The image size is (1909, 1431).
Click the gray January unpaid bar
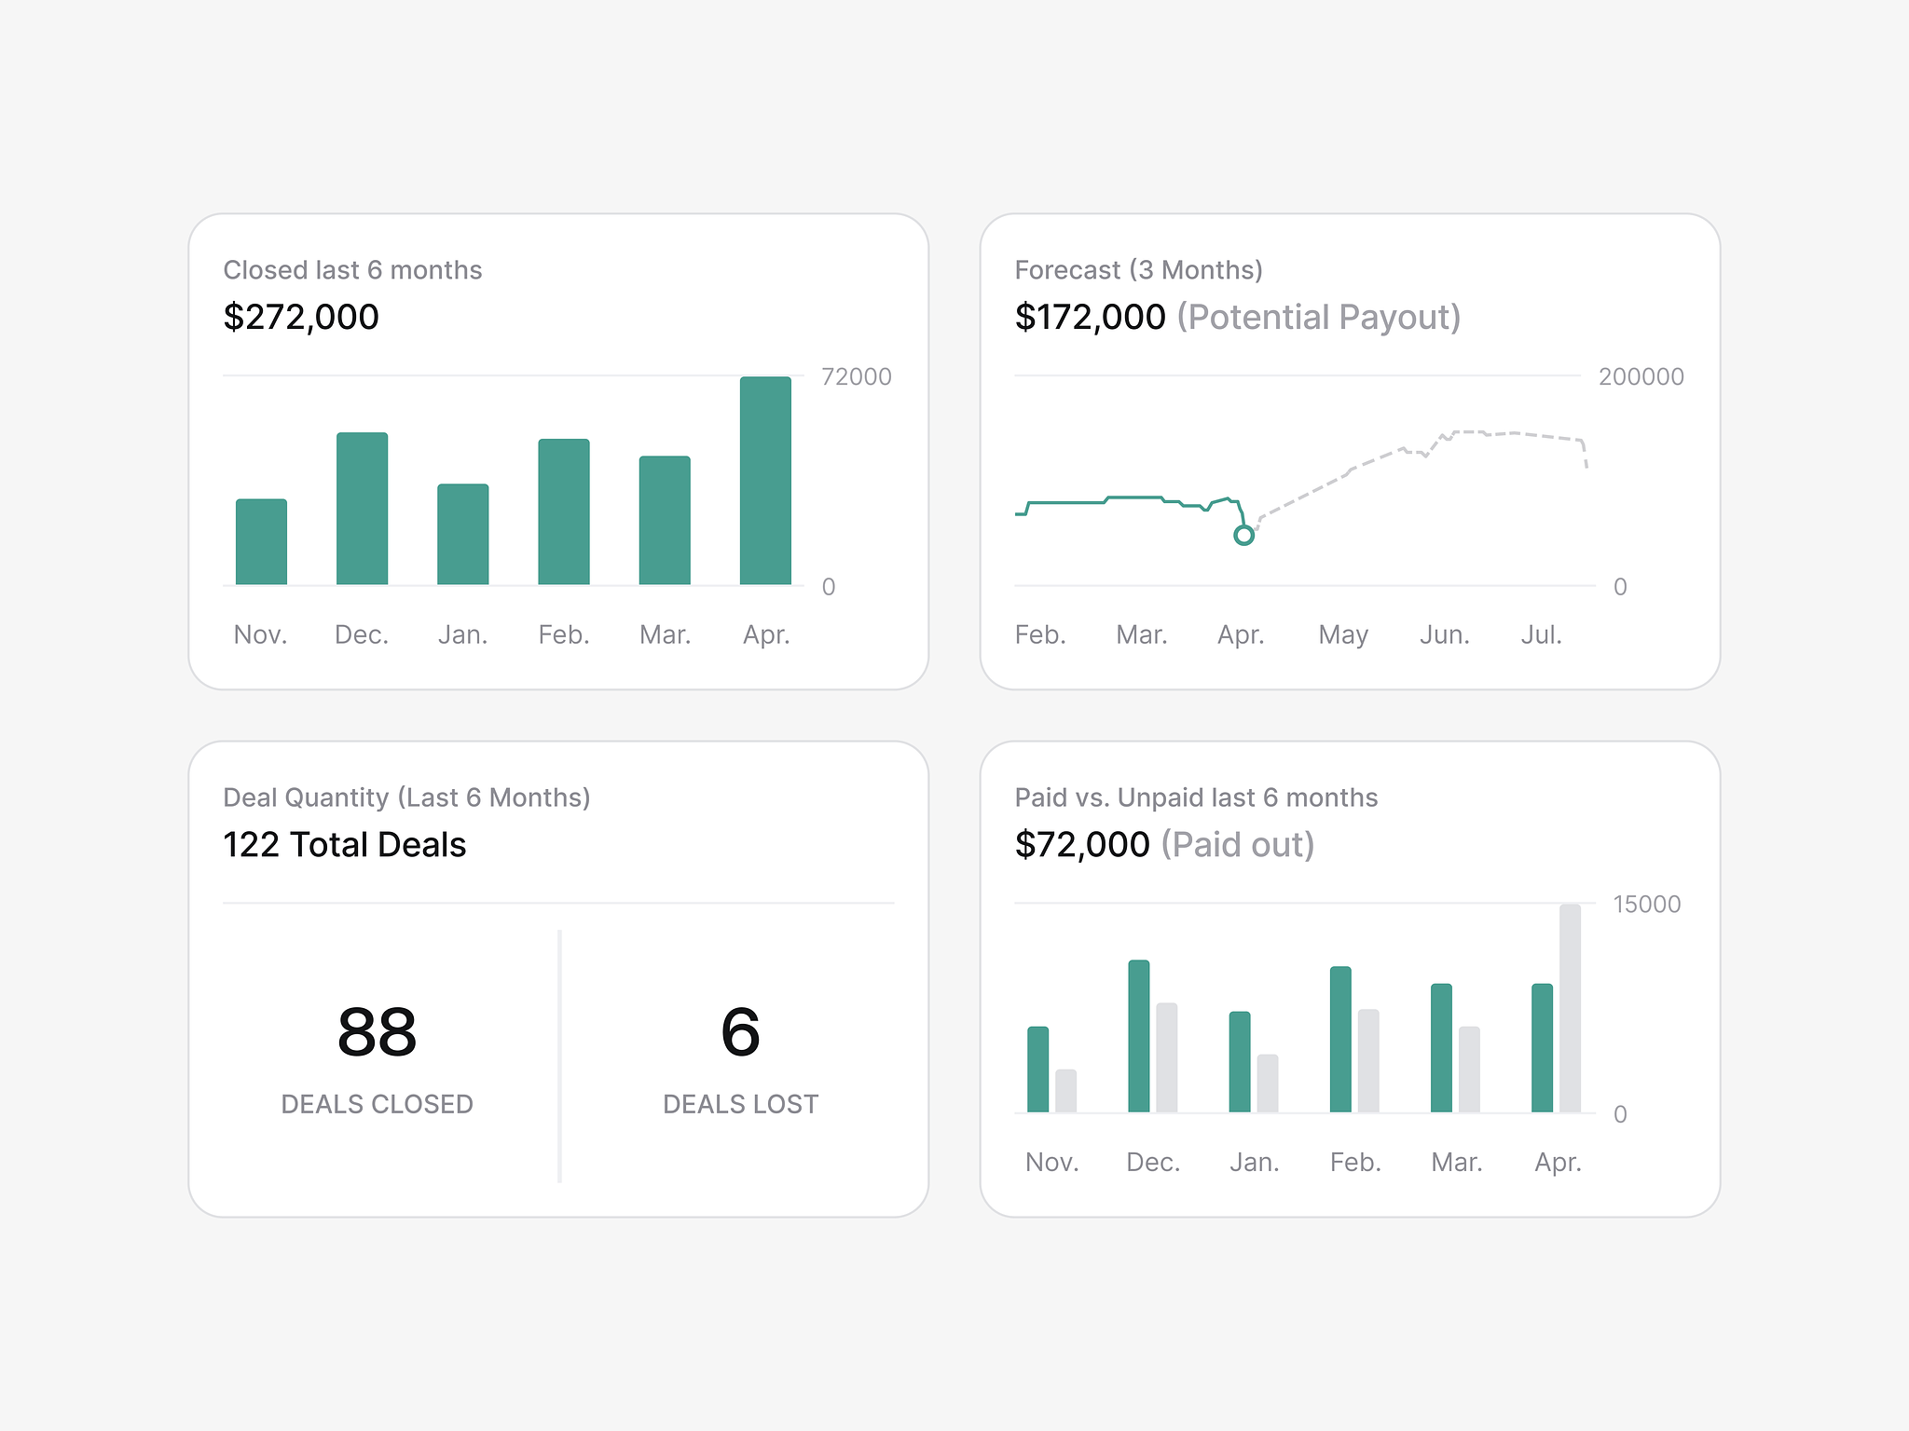coord(1268,1083)
